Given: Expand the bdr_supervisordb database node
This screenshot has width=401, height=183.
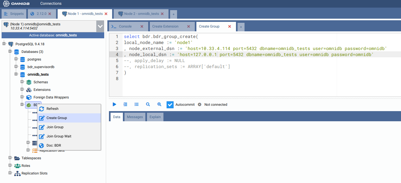Looking at the screenshot, I should coord(16,66).
